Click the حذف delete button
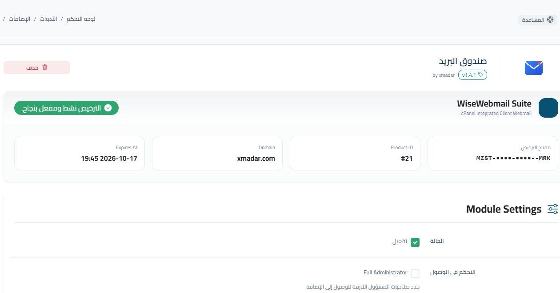The height and width of the screenshot is (293, 560). (37, 67)
